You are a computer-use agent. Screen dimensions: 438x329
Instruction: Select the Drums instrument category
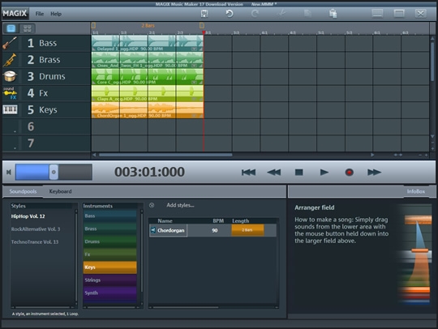[x=109, y=241]
